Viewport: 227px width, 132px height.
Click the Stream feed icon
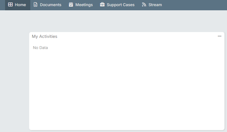[x=144, y=5]
